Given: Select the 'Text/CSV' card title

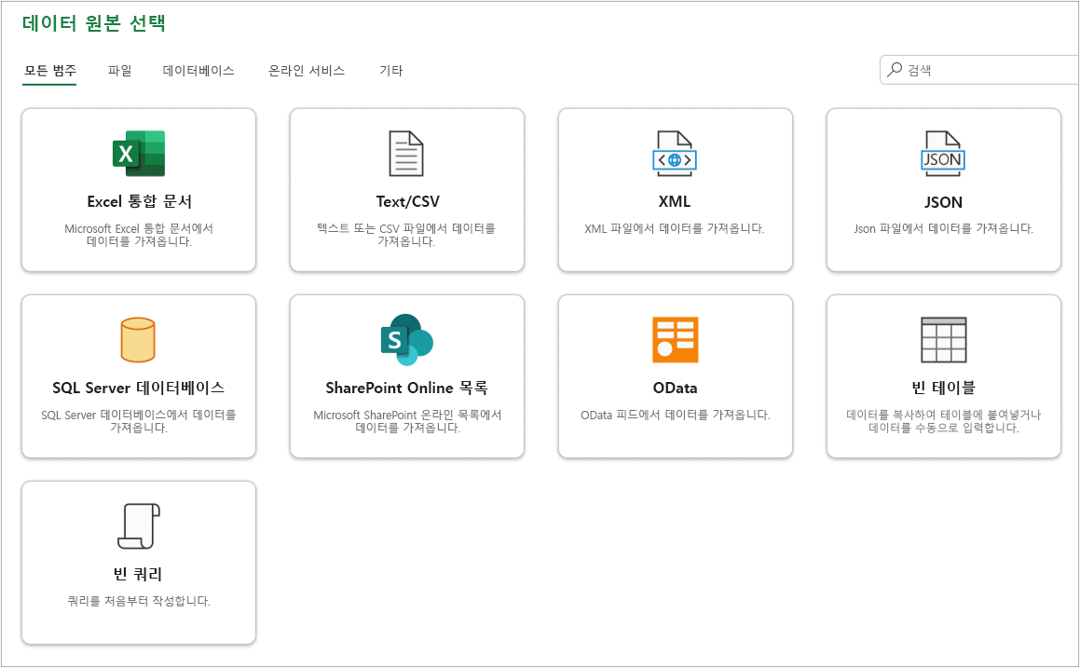Looking at the screenshot, I should click(x=407, y=202).
